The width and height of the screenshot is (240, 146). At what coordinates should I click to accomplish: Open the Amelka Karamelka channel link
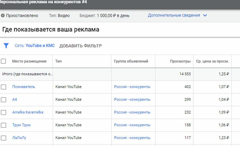28,112
